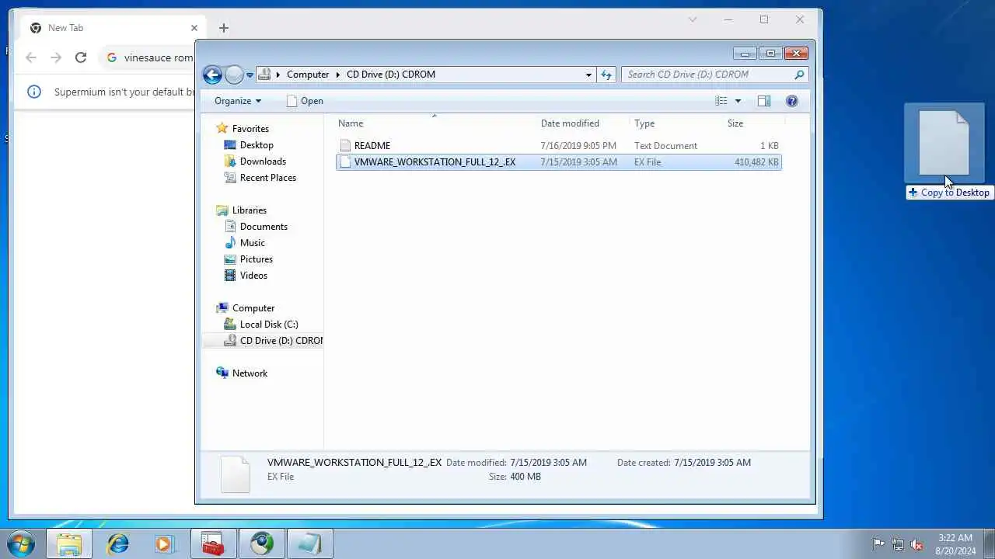Click the large file icon in details pane
Screen dimensions: 995x559
(235, 473)
